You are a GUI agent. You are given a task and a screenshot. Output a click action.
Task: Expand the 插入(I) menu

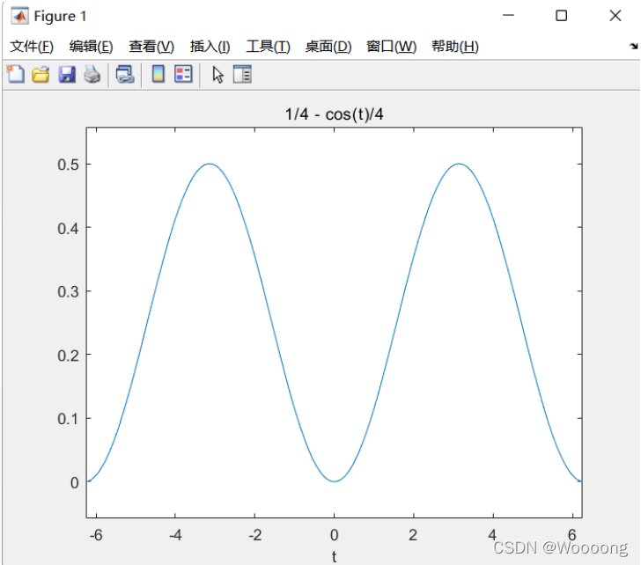coord(210,47)
